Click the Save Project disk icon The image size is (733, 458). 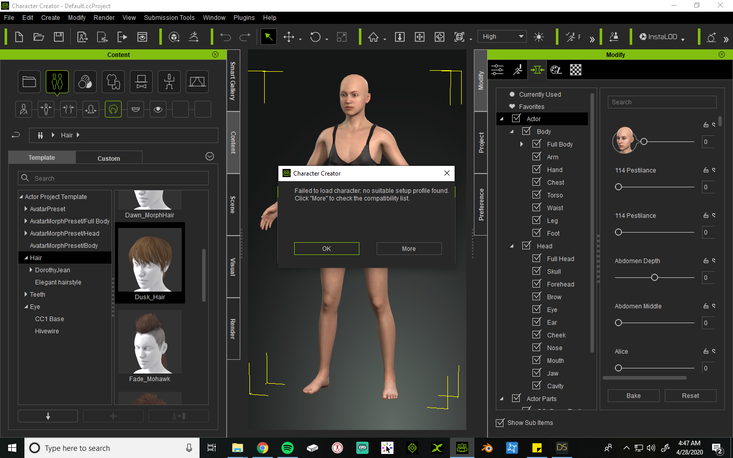pyautogui.click(x=59, y=37)
